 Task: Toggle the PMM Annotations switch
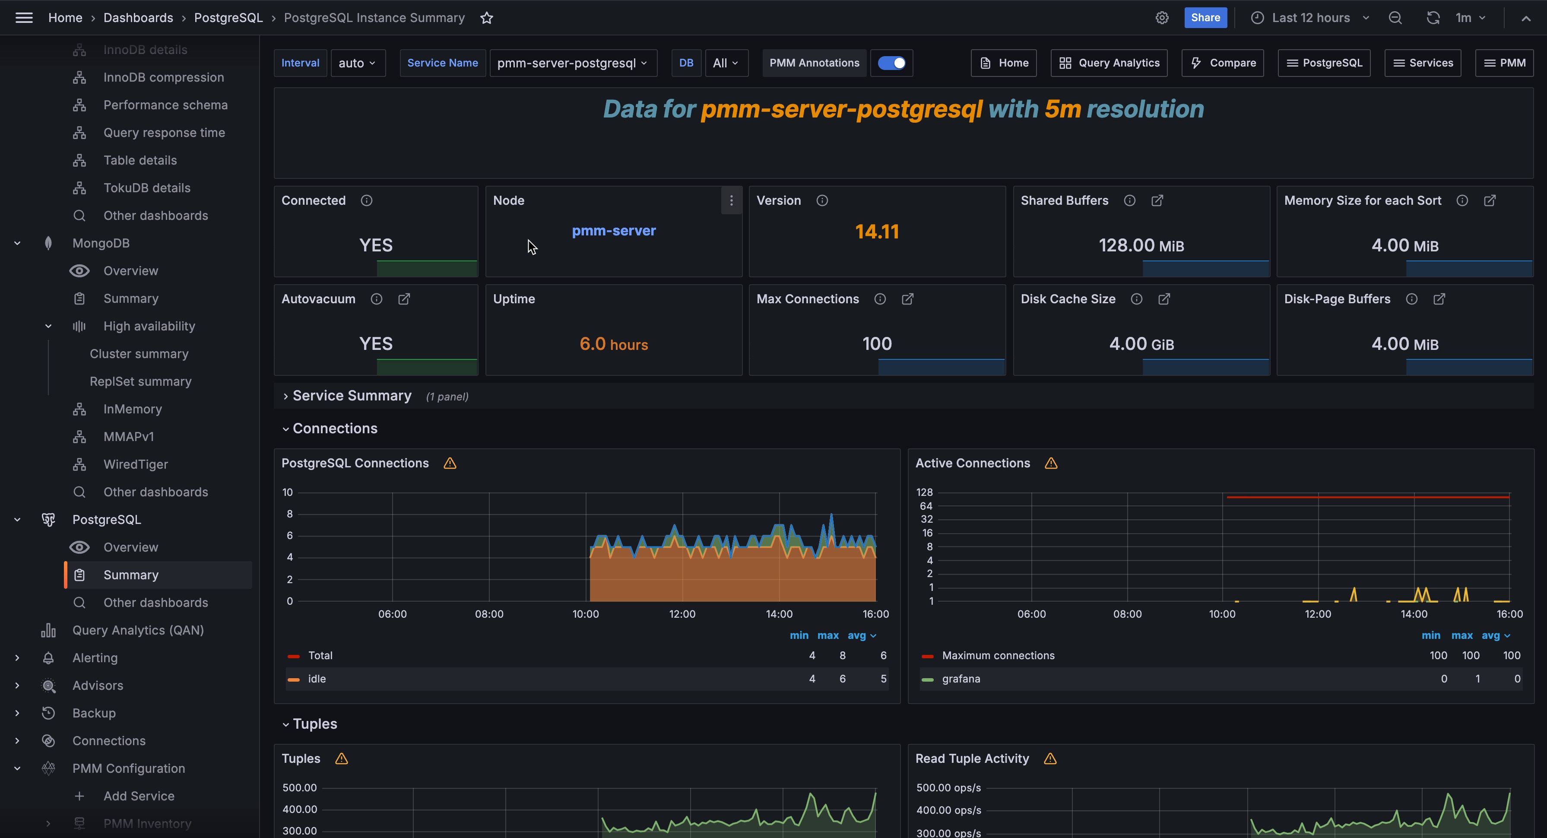tap(892, 63)
